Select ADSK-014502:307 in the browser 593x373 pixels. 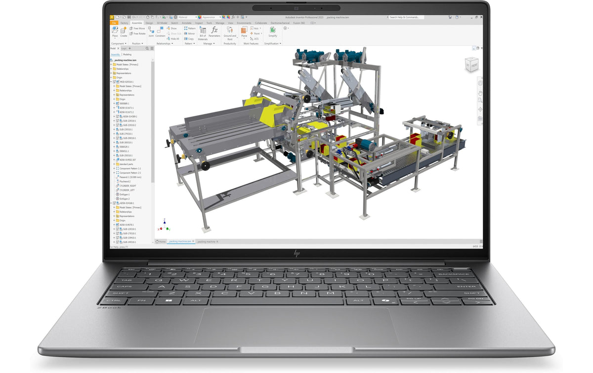(x=127, y=160)
